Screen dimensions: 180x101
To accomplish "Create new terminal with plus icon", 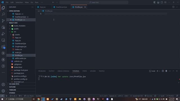I will (x=157, y=71).
